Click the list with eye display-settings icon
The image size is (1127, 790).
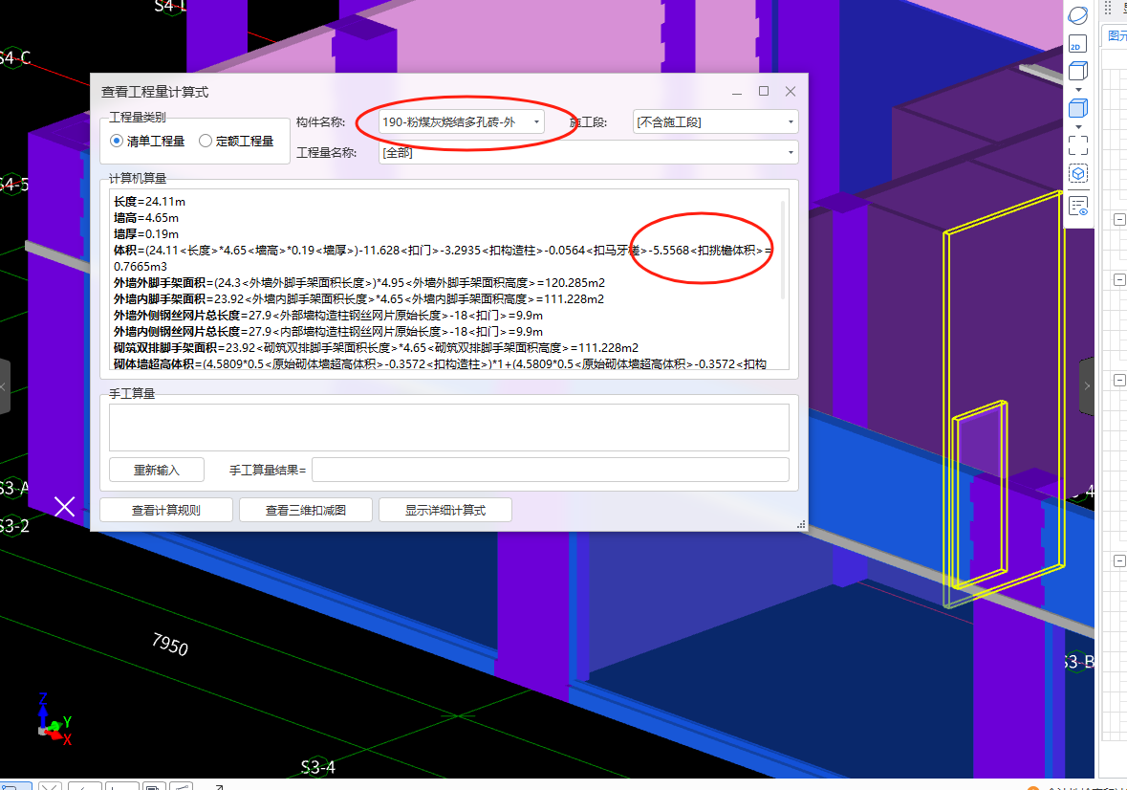click(1078, 207)
